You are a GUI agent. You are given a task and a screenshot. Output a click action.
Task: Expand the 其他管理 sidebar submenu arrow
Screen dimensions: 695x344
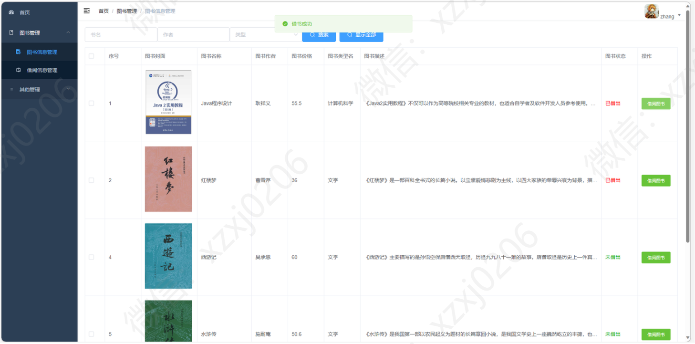(x=68, y=89)
